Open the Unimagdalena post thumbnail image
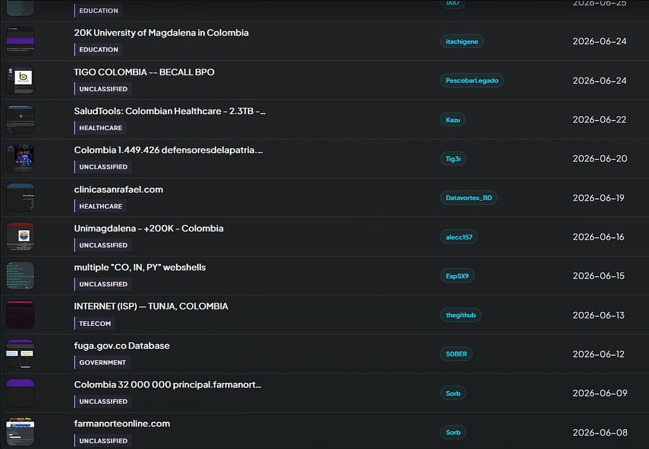Viewport: 649px width, 449px height. 20,237
